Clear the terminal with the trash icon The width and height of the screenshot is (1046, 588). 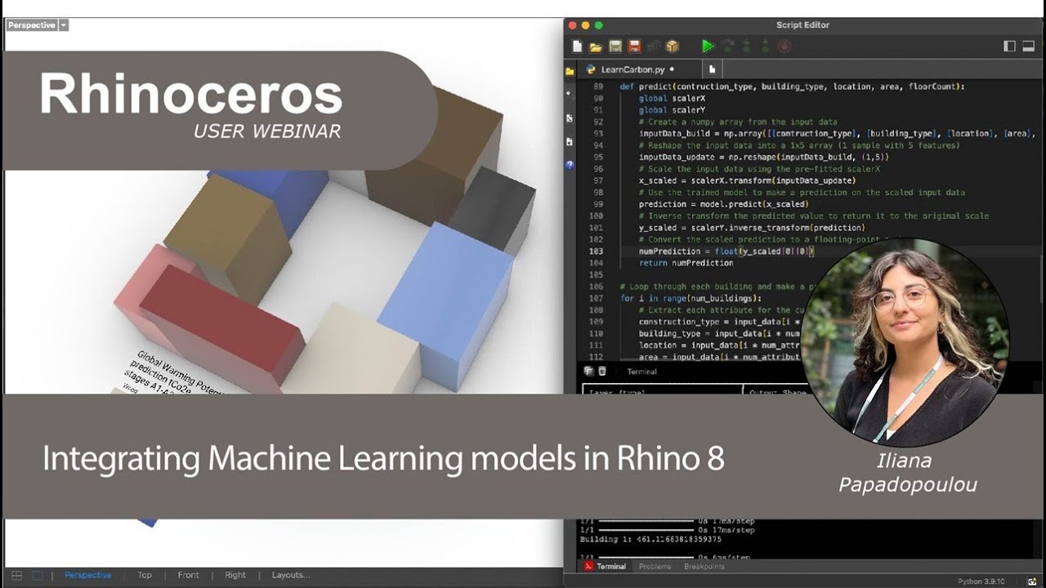coord(602,372)
